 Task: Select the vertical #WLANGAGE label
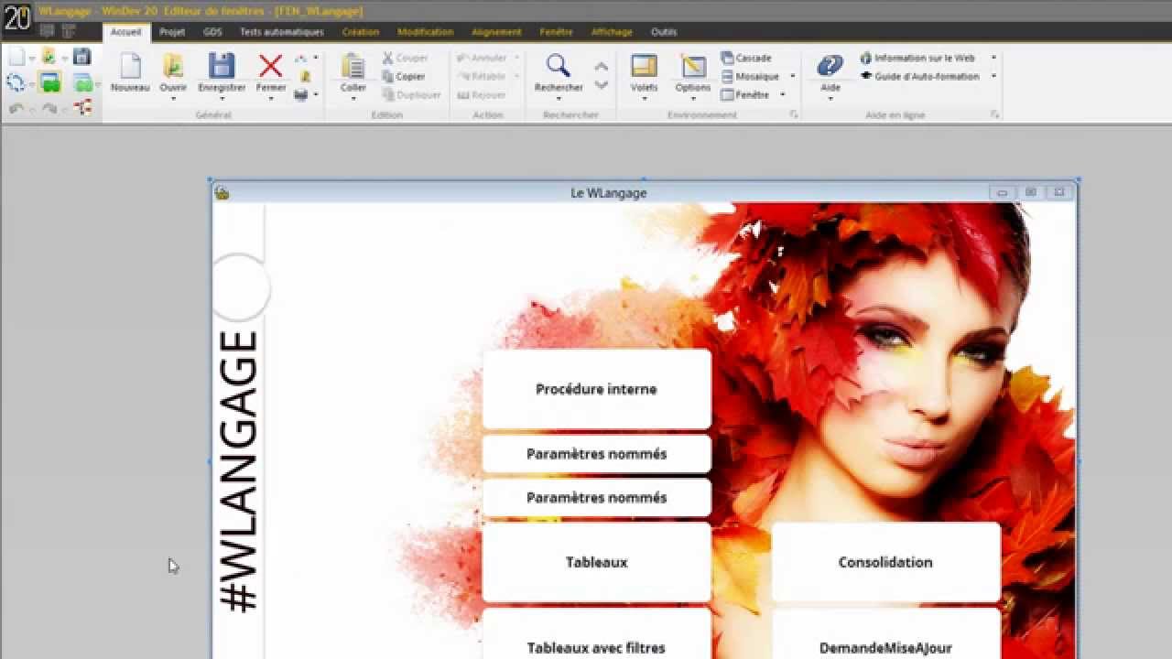(239, 471)
